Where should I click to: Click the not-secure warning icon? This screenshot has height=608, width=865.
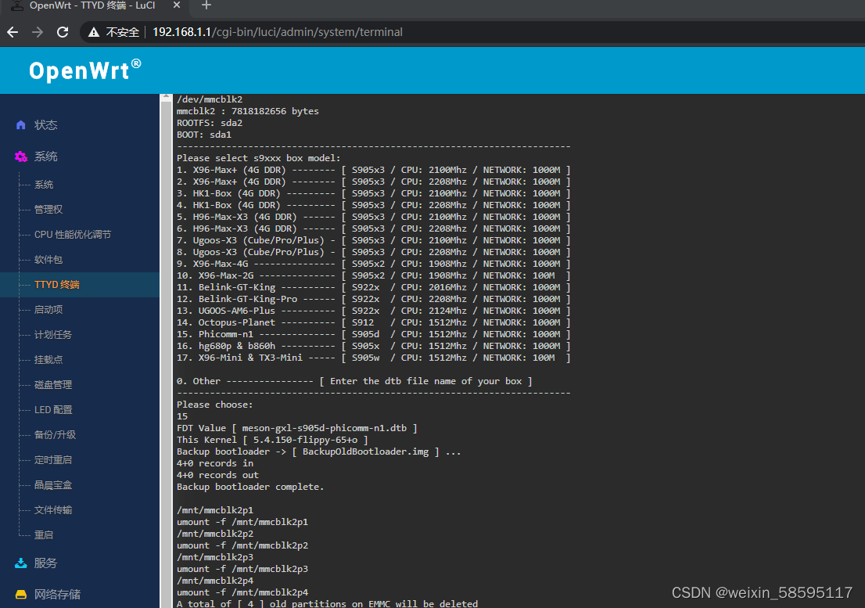[94, 32]
